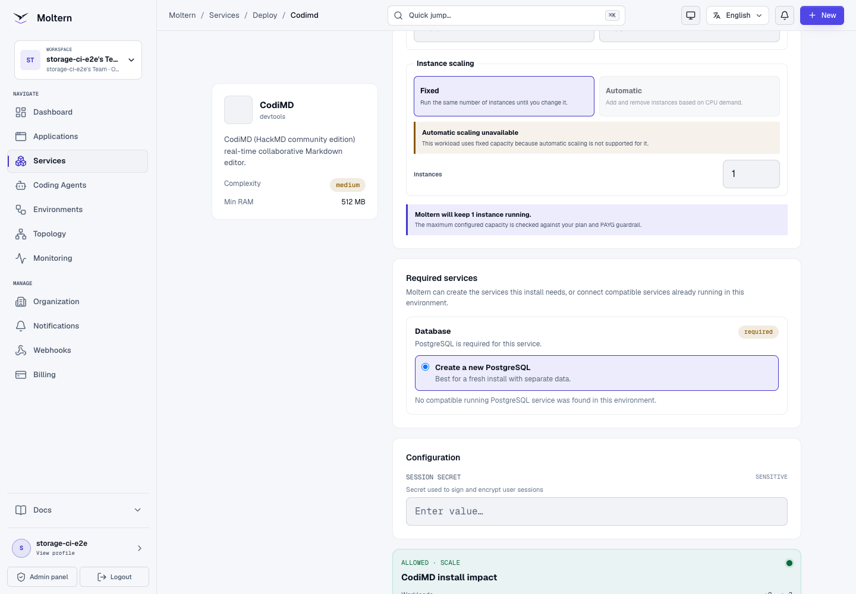Click the Services breadcrumb link
Screen dimensions: 856x594
224,15
